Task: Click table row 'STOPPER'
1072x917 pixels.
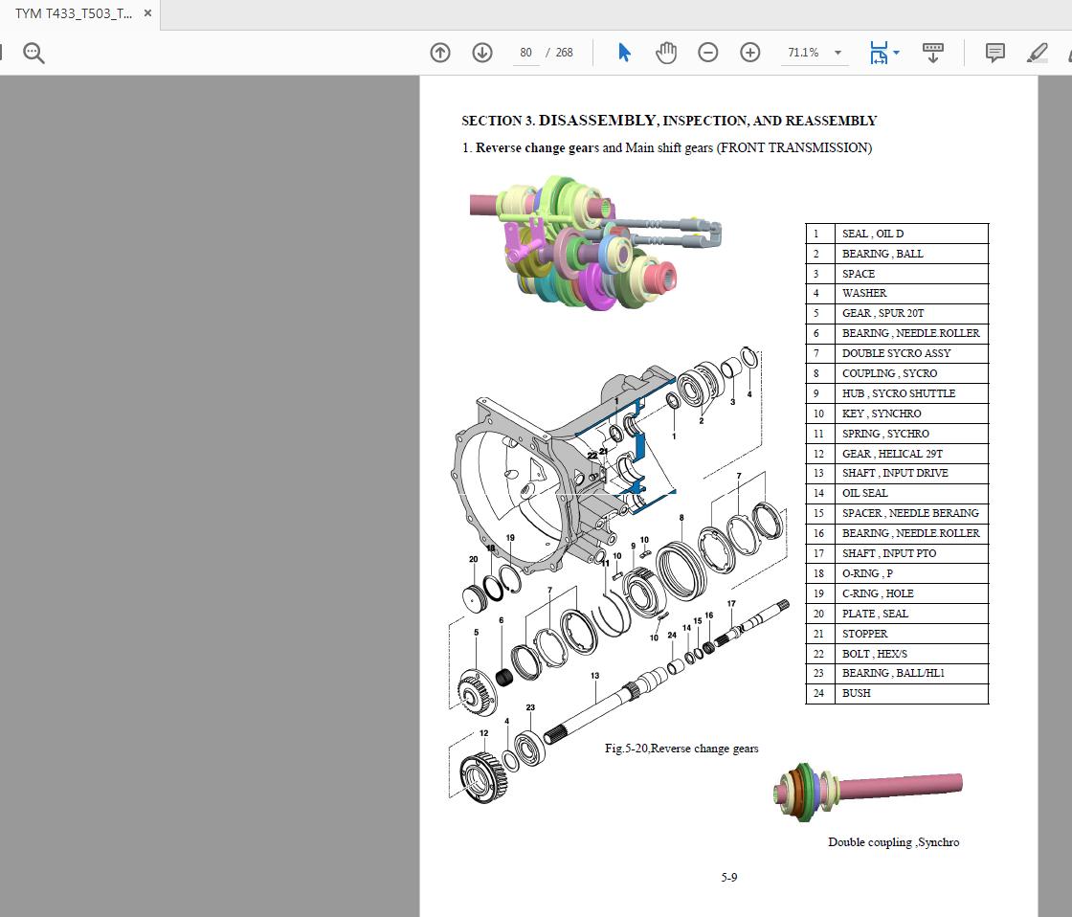Action: [x=897, y=634]
